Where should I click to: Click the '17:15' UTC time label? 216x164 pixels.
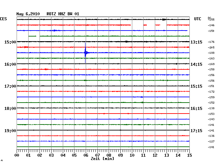tap(196, 130)
